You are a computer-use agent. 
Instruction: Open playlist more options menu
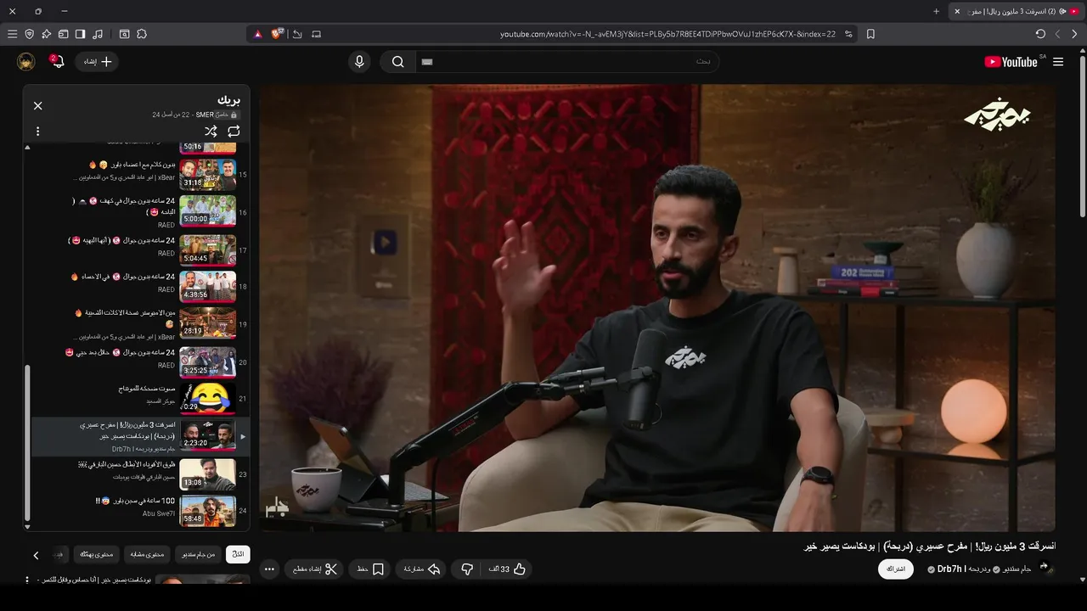click(x=37, y=132)
